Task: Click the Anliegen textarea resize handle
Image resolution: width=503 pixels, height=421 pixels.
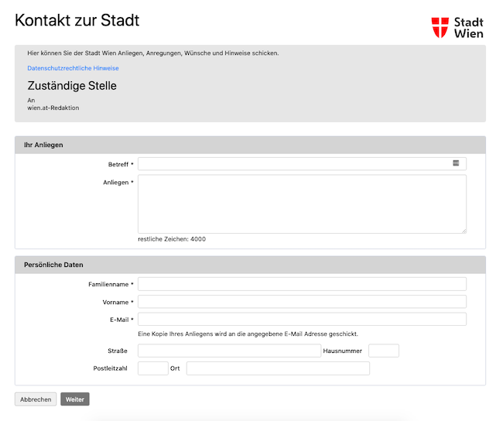Action: (464, 231)
